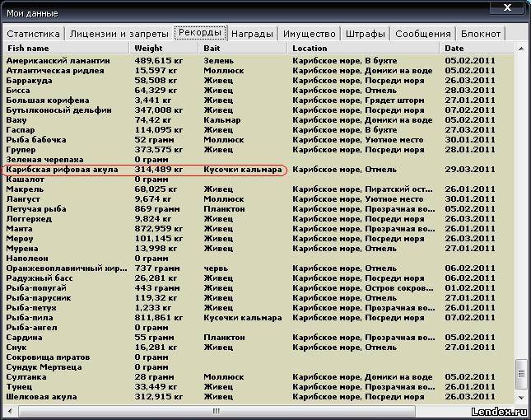Show the Штрафы tab
The width and height of the screenshot is (531, 420).
point(366,34)
